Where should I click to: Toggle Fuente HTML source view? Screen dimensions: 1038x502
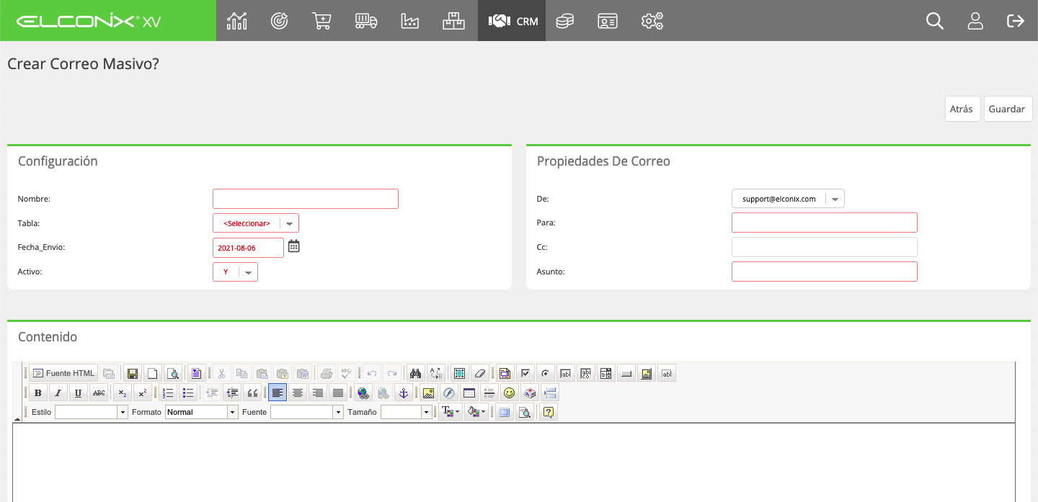pos(63,373)
